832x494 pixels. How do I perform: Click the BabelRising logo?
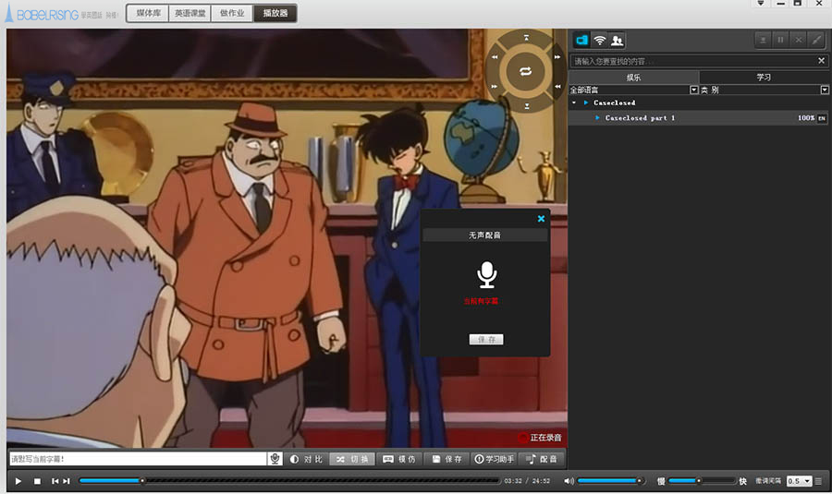(x=43, y=14)
